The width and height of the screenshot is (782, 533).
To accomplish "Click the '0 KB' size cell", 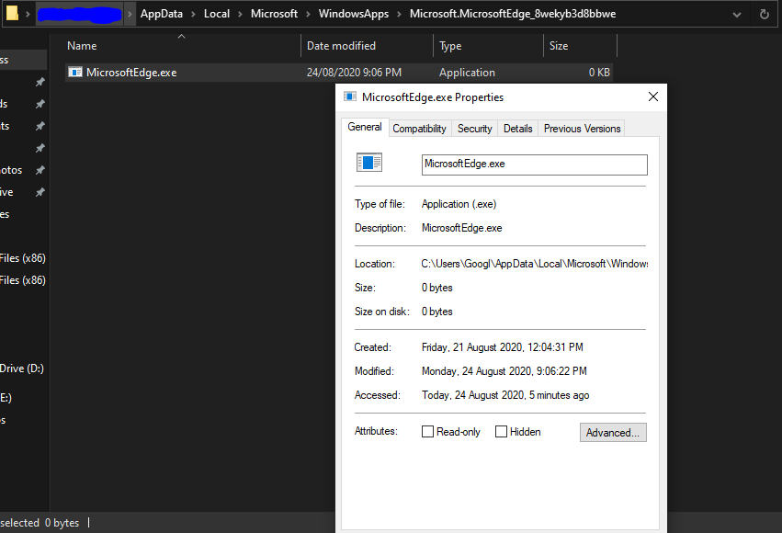I will (x=599, y=73).
